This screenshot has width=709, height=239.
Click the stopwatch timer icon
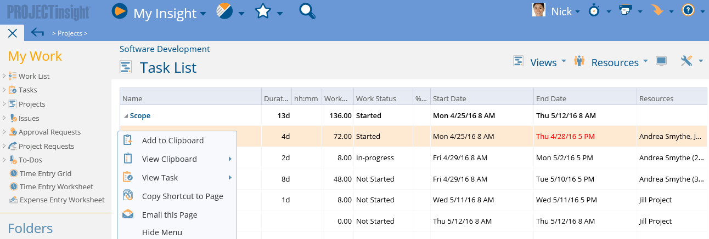(x=594, y=11)
